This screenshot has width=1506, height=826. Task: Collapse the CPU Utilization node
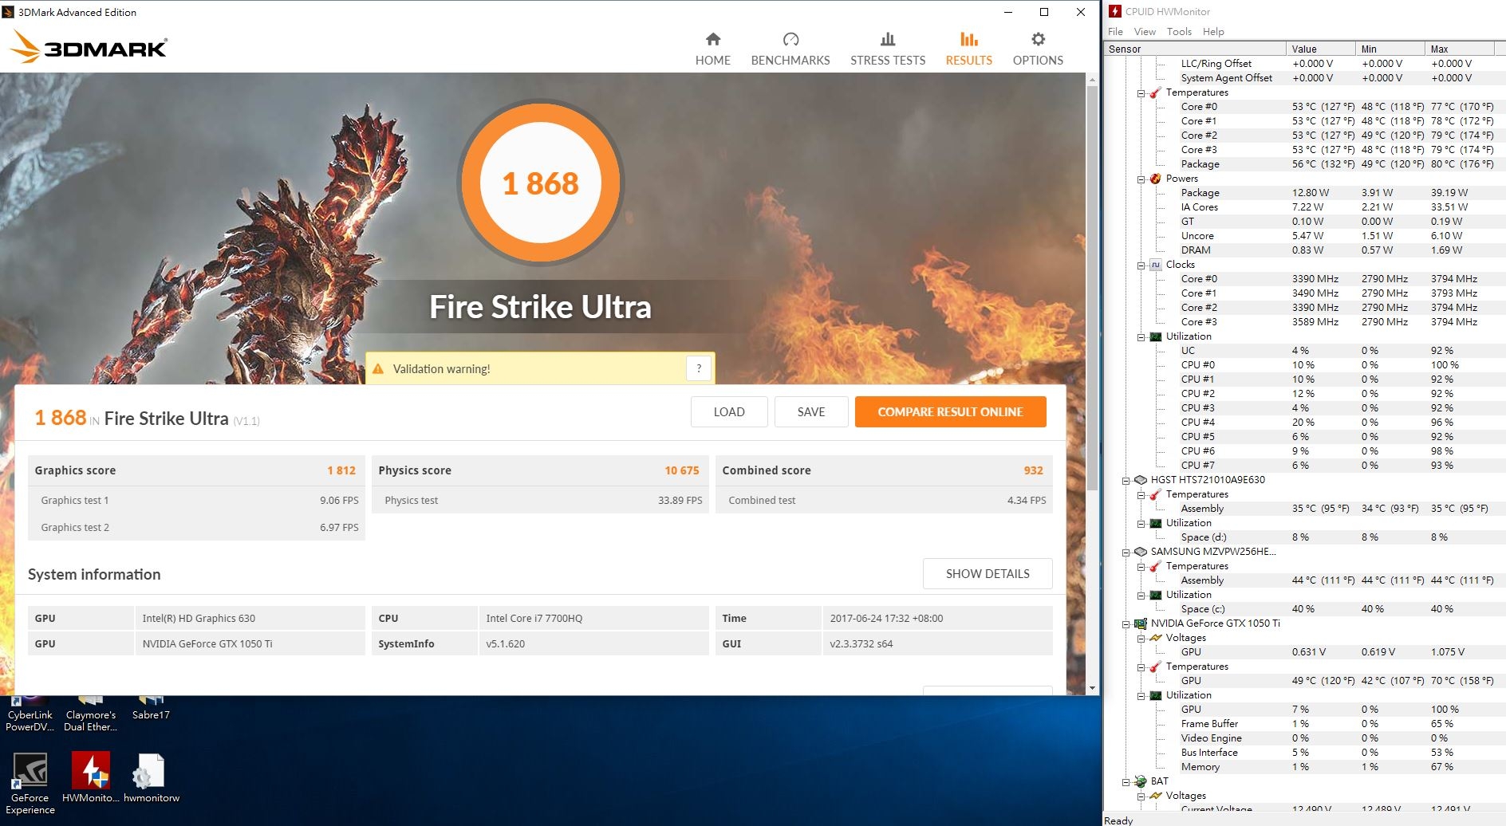pos(1141,337)
